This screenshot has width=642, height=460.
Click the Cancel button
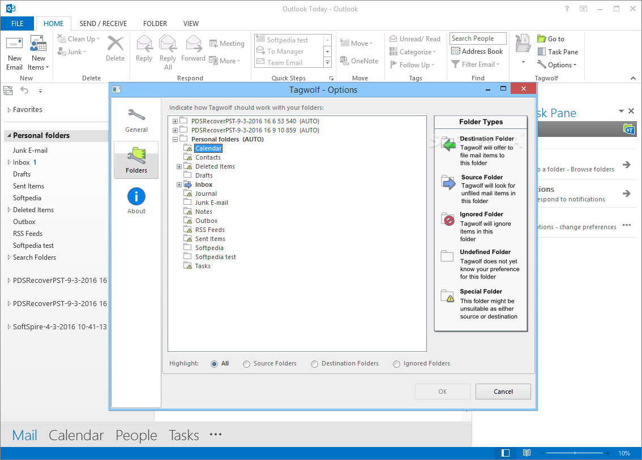(x=503, y=392)
